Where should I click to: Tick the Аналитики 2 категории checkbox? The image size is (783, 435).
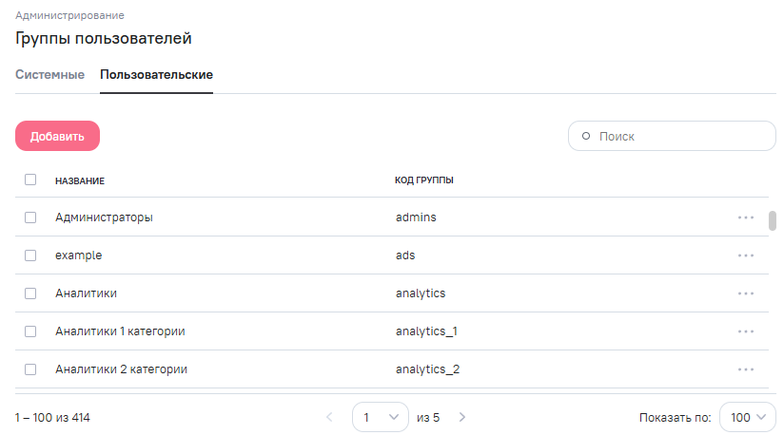(x=30, y=369)
